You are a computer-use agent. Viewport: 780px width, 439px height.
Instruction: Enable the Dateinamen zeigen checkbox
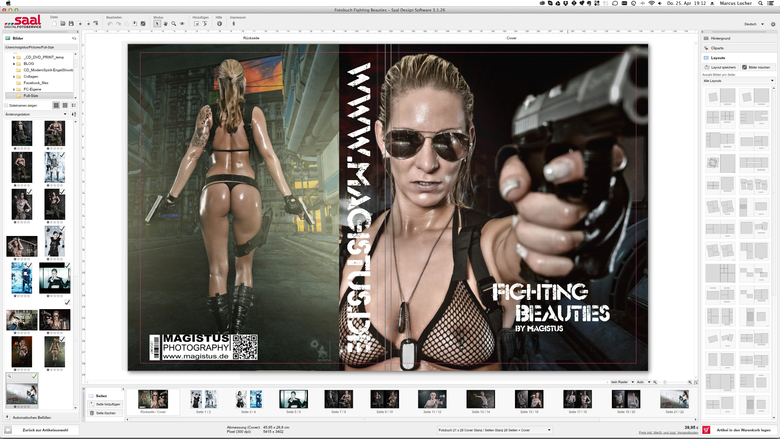pos(6,105)
